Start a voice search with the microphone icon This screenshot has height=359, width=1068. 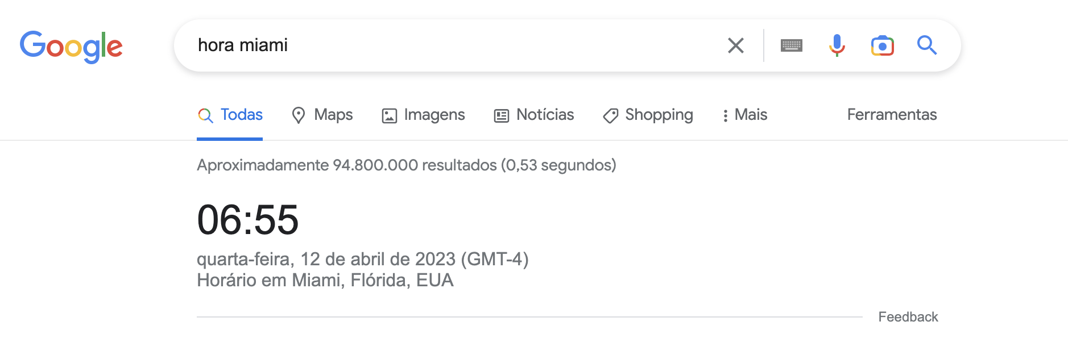click(837, 45)
